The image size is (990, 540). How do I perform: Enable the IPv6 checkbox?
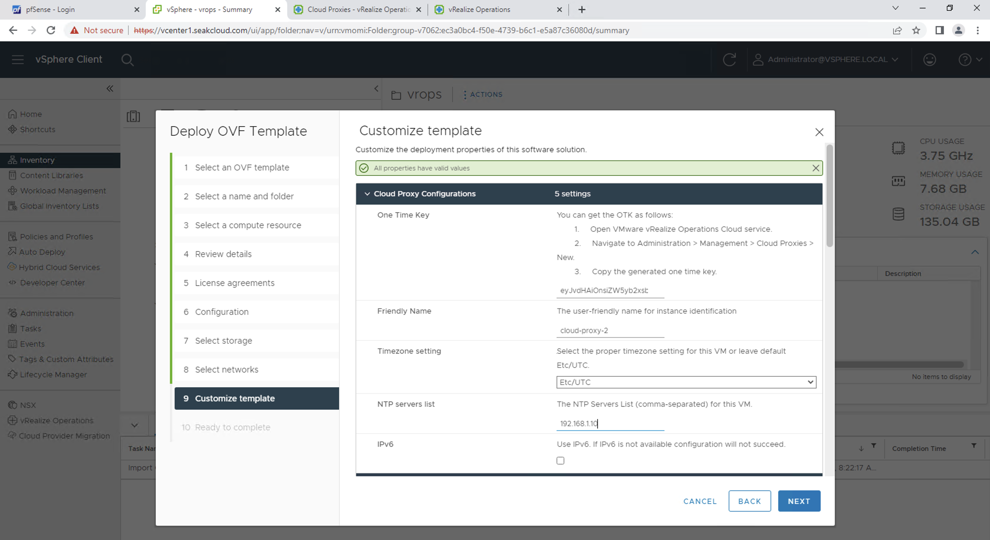(560, 460)
